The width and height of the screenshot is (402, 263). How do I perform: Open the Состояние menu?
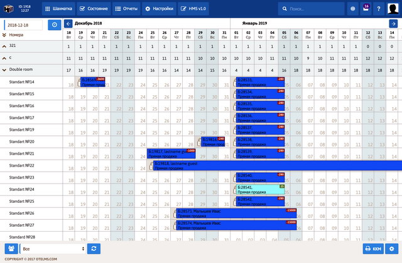(x=94, y=9)
